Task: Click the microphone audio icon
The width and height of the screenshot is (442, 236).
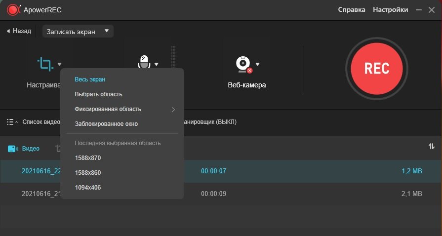Action: coord(144,62)
